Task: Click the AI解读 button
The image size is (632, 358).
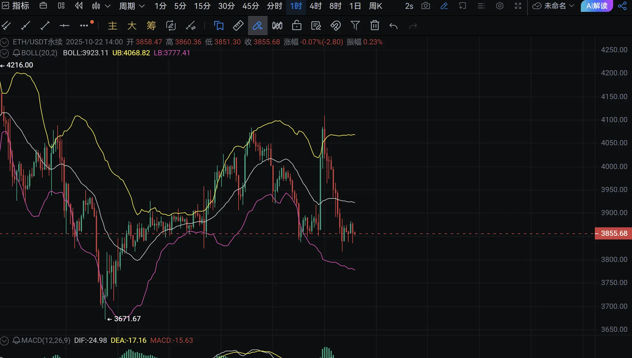Action: 596,6
